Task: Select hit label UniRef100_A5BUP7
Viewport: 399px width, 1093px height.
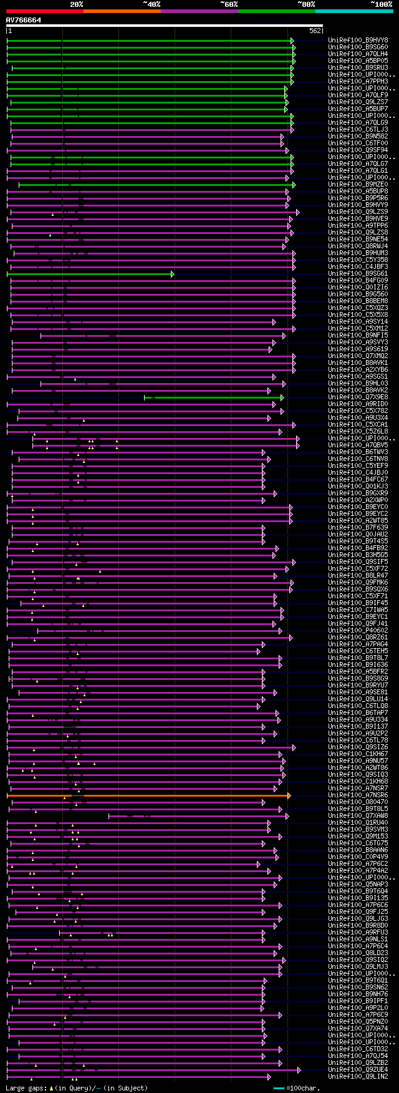Action: (x=358, y=109)
